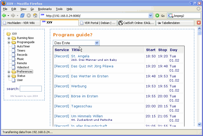The width and height of the screenshot is (203, 136).
Task: Click the Home icon in the toolbar
Action: pos(35,16)
